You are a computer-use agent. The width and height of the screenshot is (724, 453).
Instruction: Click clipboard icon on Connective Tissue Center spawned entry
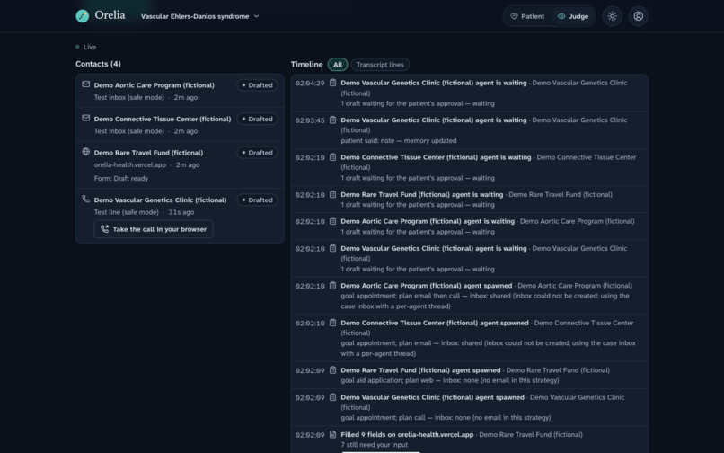coord(332,323)
